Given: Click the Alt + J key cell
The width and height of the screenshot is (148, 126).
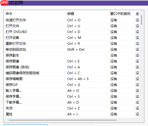Looking at the screenshot, I should click(87, 114).
